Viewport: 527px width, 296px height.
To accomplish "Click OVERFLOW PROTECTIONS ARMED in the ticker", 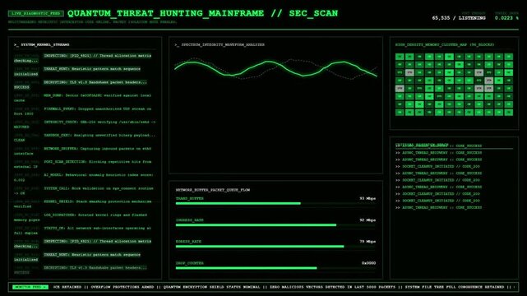I will pos(123,287).
